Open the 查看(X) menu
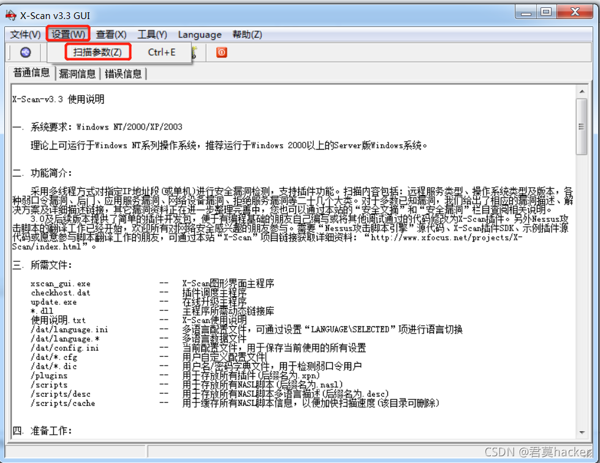 pyautogui.click(x=111, y=34)
